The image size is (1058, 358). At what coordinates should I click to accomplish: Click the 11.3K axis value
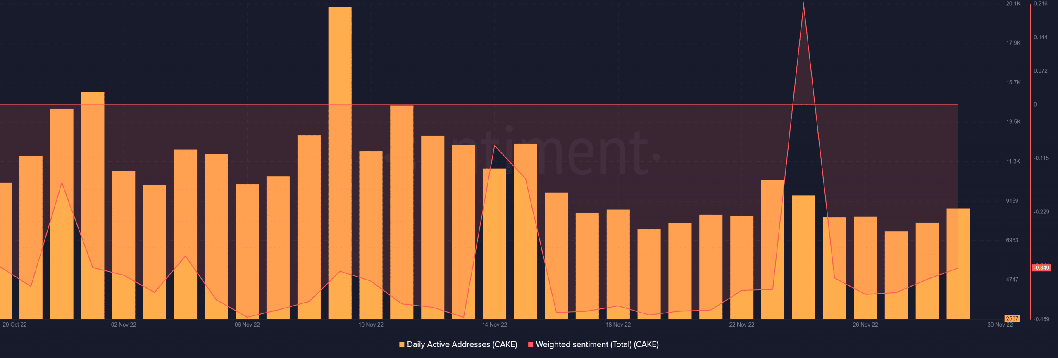click(x=1013, y=161)
